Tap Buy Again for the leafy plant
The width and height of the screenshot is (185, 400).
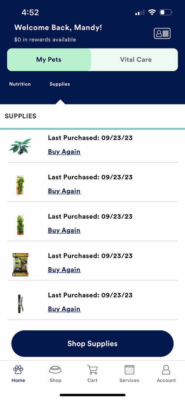coord(64,151)
